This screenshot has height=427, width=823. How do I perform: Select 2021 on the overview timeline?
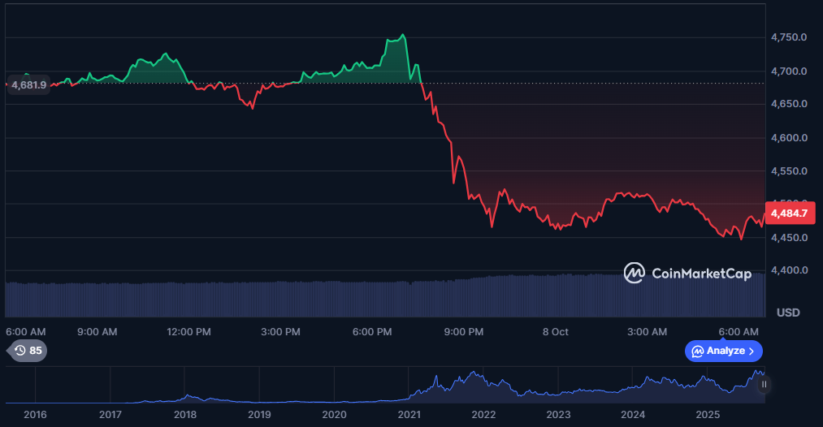(x=409, y=415)
